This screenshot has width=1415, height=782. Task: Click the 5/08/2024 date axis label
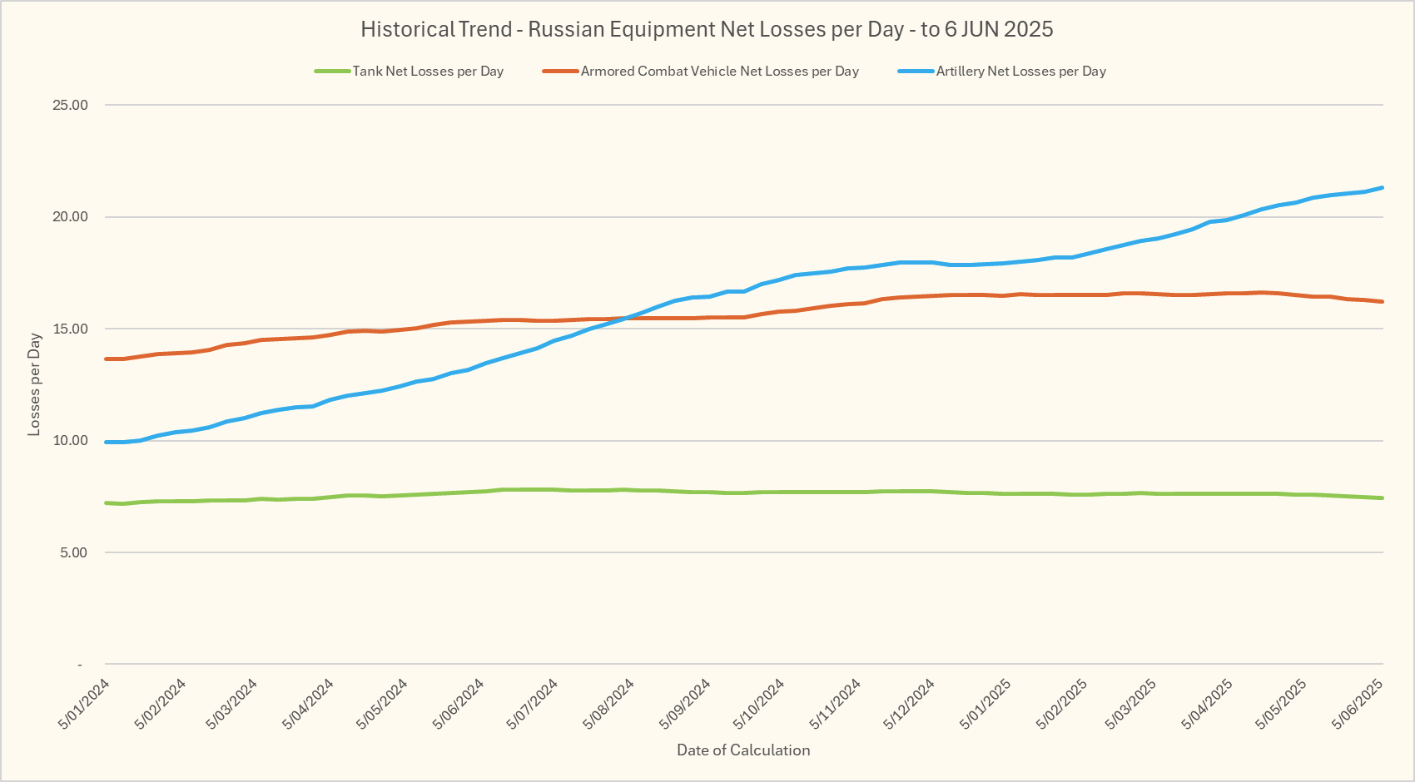click(x=608, y=705)
